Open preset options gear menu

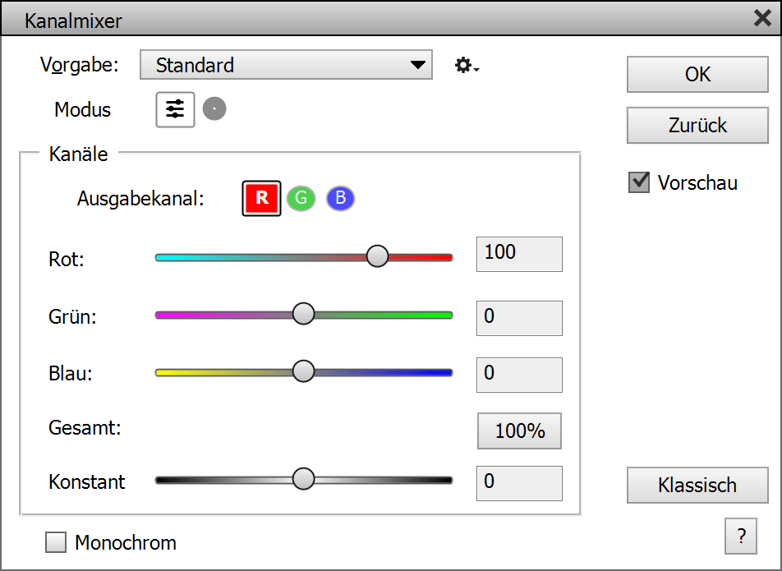click(x=466, y=66)
